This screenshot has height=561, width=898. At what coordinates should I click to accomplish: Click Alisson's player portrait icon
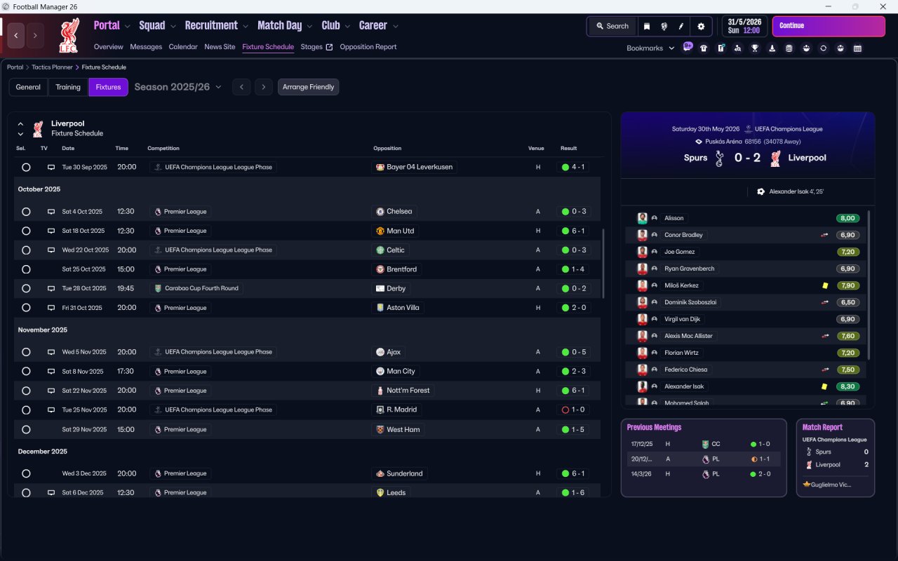[642, 218]
